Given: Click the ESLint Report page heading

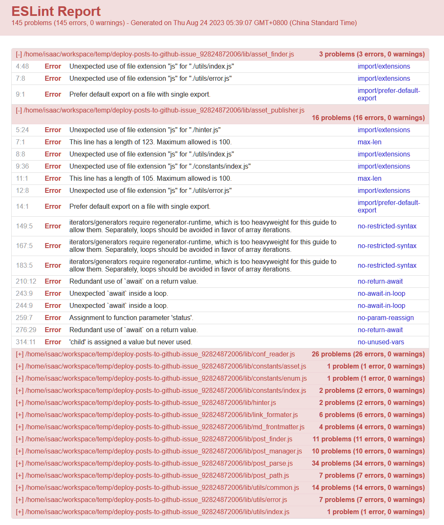Looking at the screenshot, I should [x=56, y=11].
